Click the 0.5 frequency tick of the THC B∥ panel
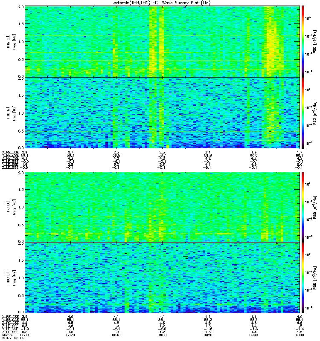 21,295
